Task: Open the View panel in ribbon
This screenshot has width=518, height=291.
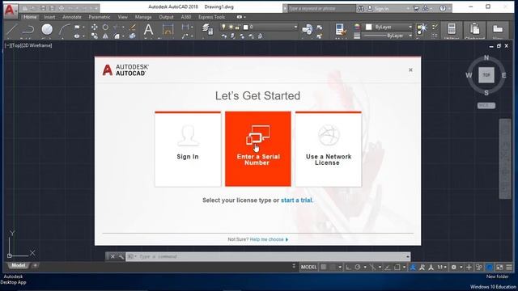Action: click(498, 31)
